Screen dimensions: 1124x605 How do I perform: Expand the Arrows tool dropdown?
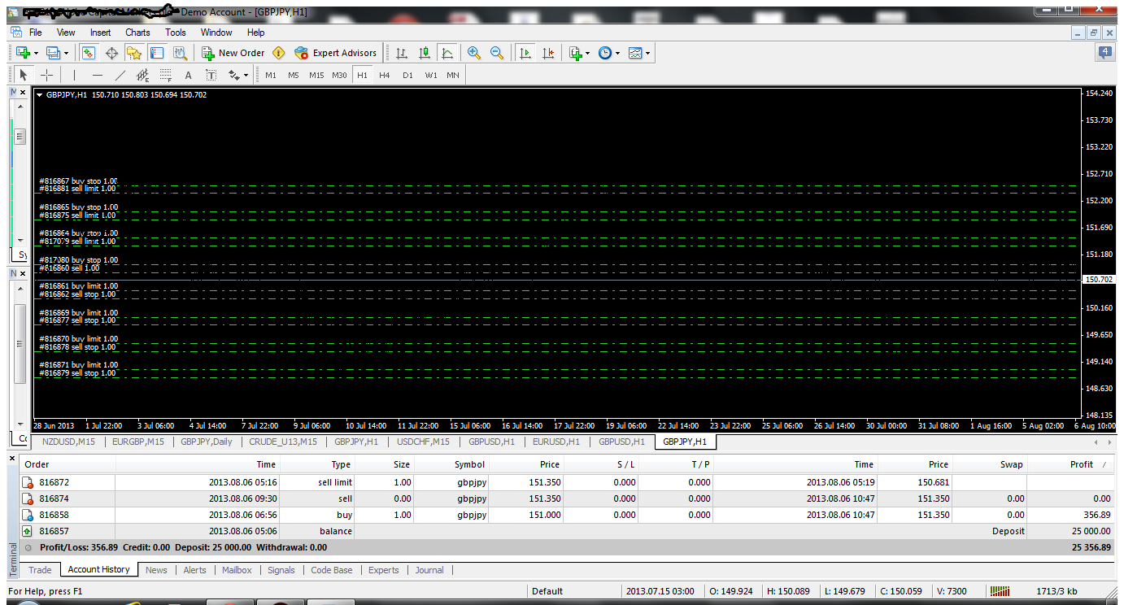pyautogui.click(x=246, y=76)
